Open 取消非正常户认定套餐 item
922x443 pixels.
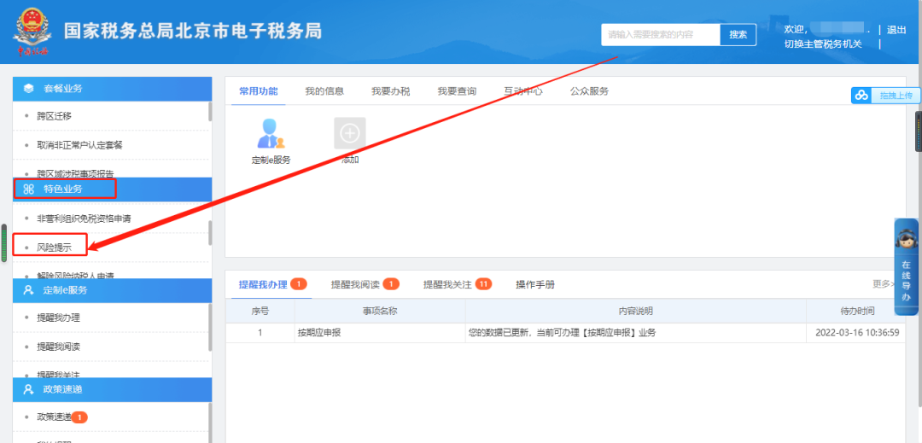(79, 144)
